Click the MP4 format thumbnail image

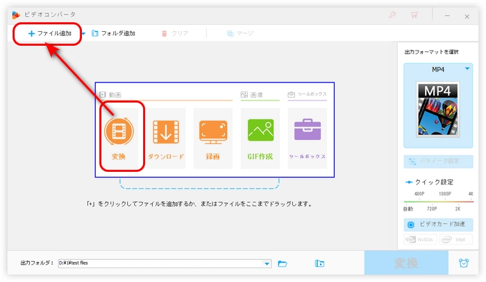pyautogui.click(x=439, y=107)
